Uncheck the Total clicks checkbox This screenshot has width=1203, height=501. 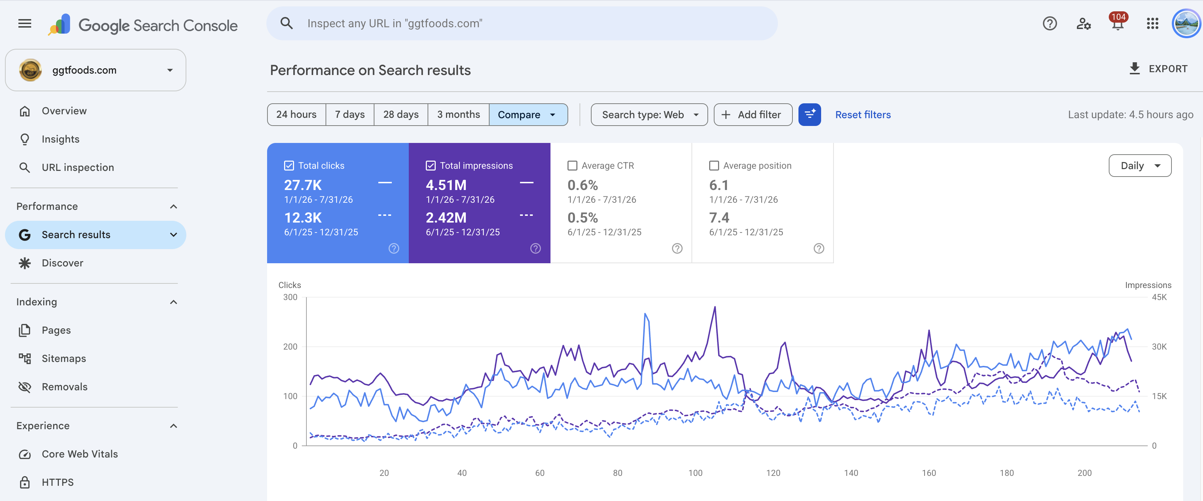(289, 166)
